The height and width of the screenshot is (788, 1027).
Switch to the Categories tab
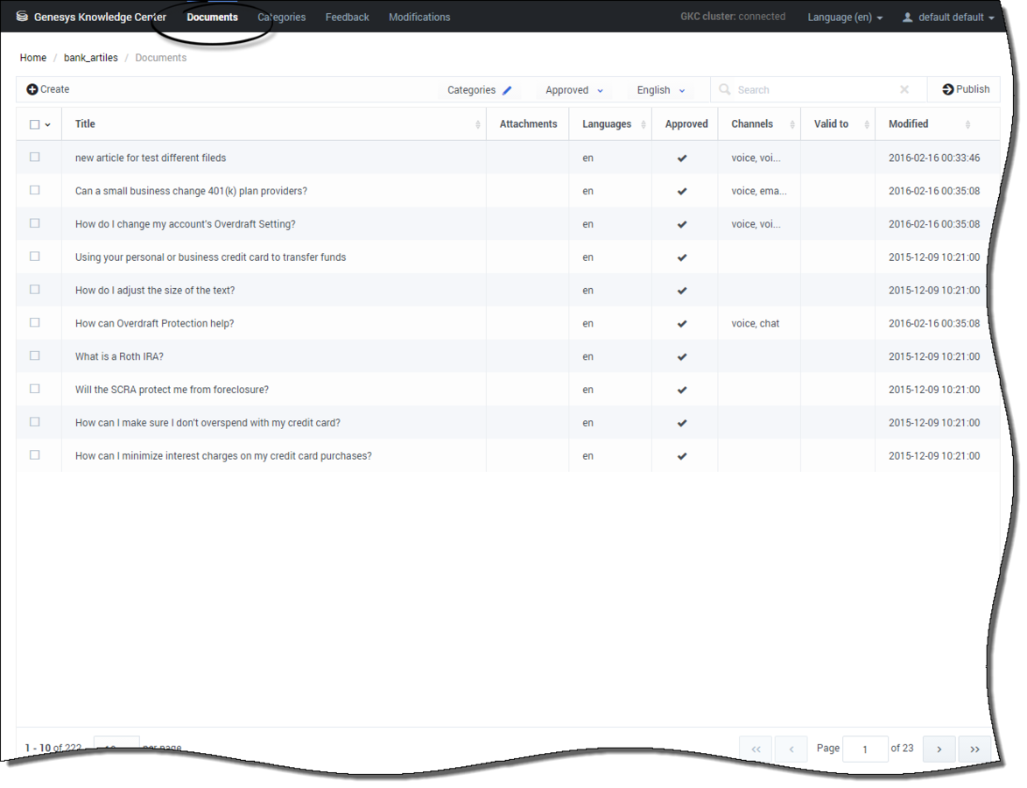point(282,18)
